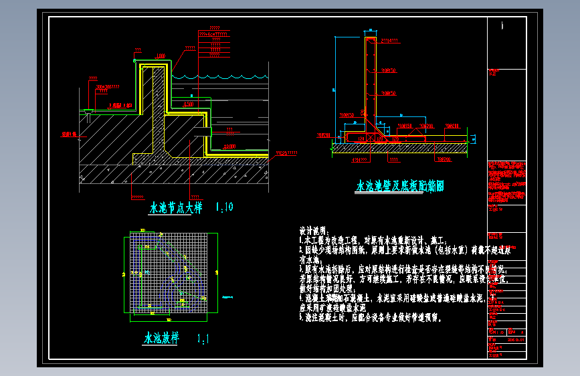Select the "1:10" scale label
Screen dimensions: 580x376
click(225, 207)
